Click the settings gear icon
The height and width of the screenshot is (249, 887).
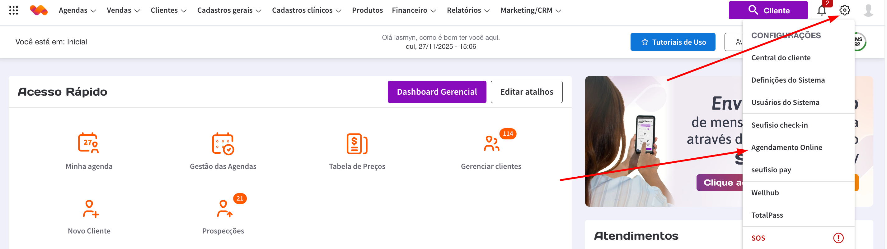tap(844, 10)
